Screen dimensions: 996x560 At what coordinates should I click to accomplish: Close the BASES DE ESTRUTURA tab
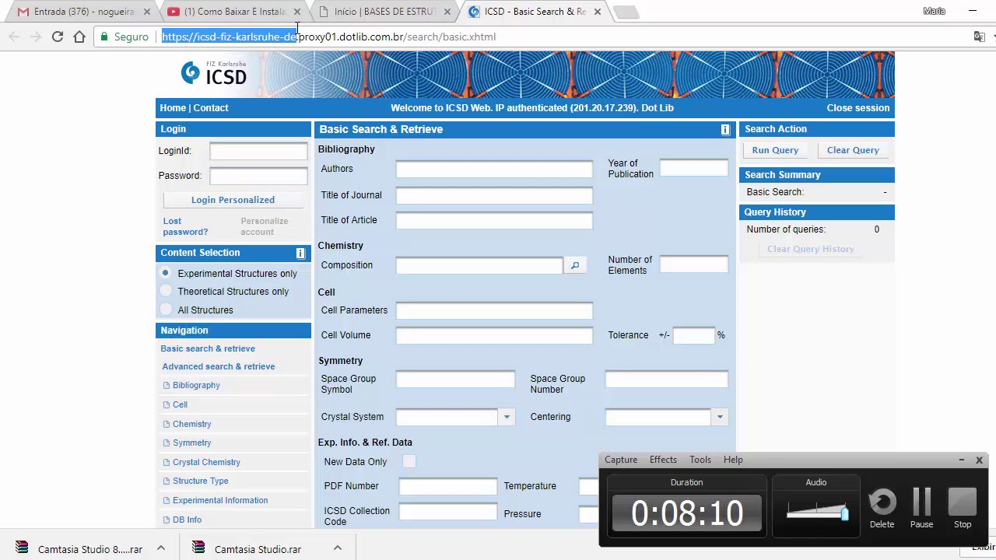(x=447, y=12)
